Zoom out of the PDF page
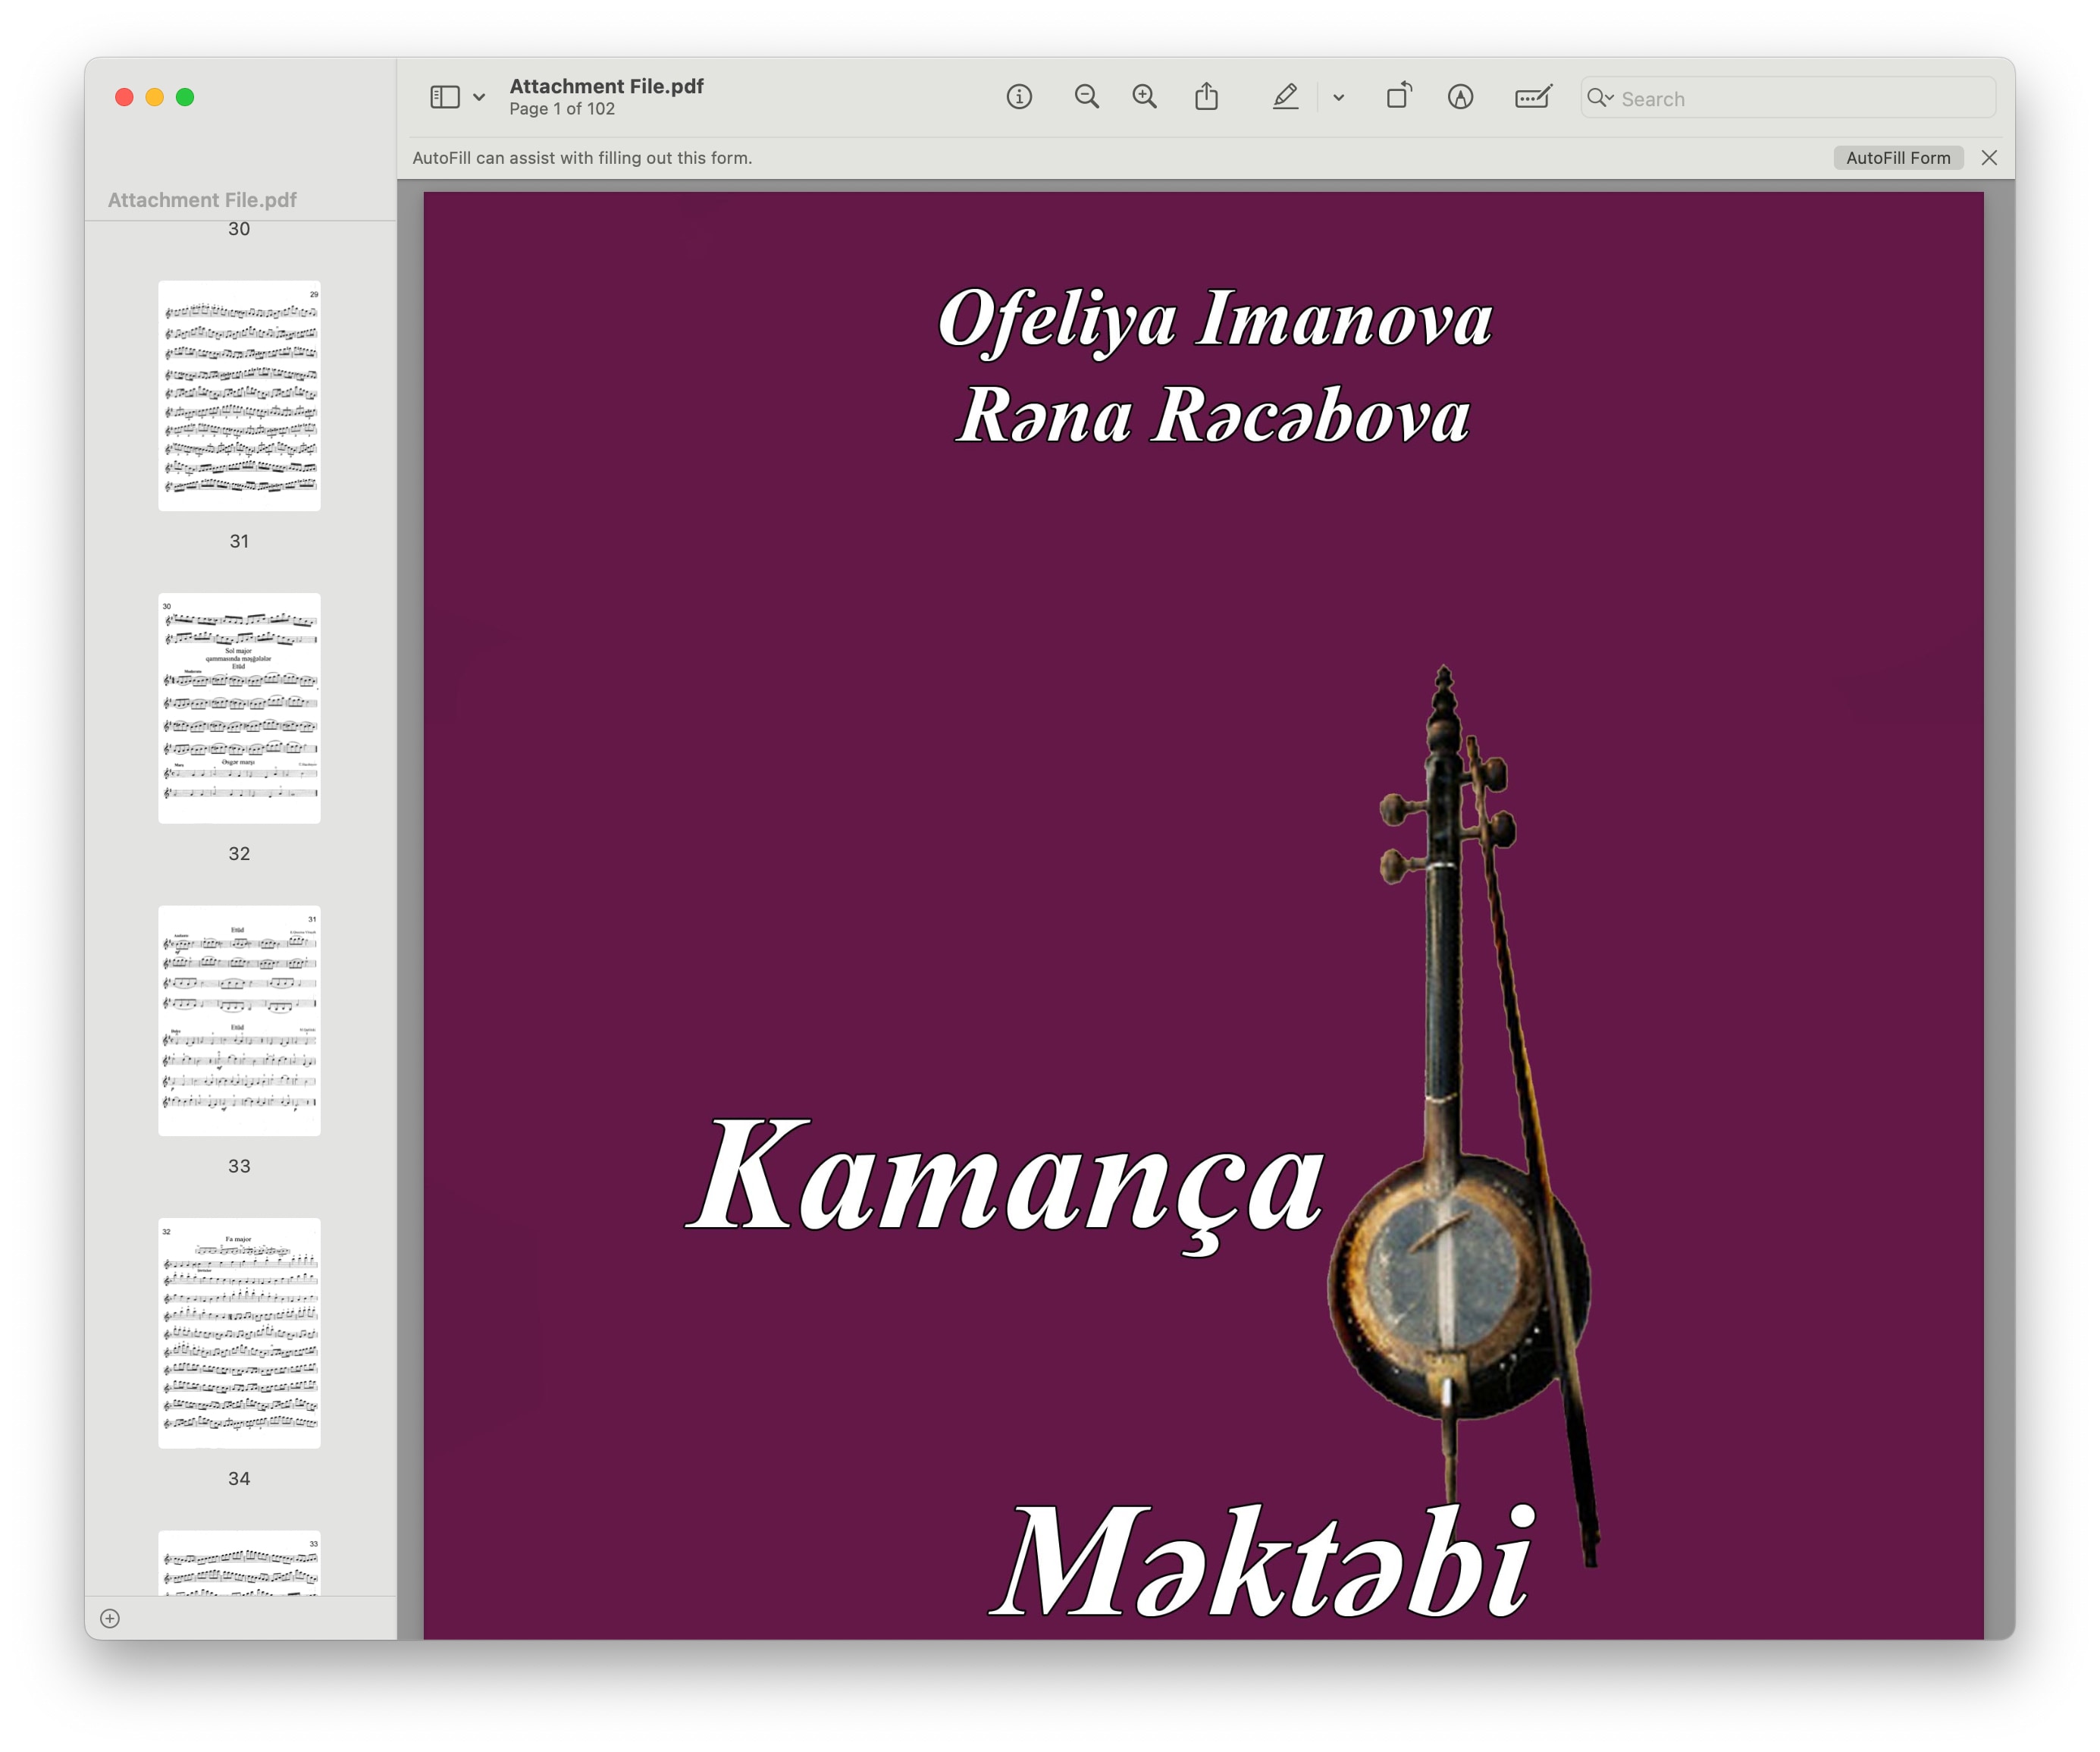This screenshot has height=1752, width=2100. pyautogui.click(x=1087, y=97)
